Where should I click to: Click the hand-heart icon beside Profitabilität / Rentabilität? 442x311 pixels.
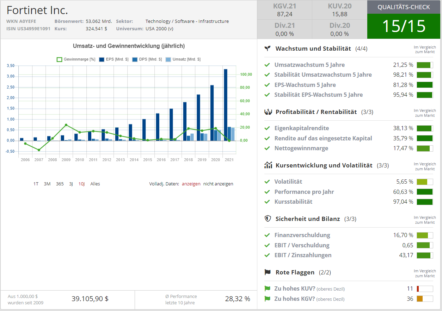(x=268, y=112)
